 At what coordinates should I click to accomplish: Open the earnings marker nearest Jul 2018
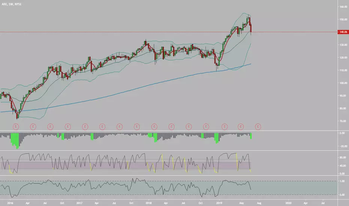pyautogui.click(x=189, y=127)
